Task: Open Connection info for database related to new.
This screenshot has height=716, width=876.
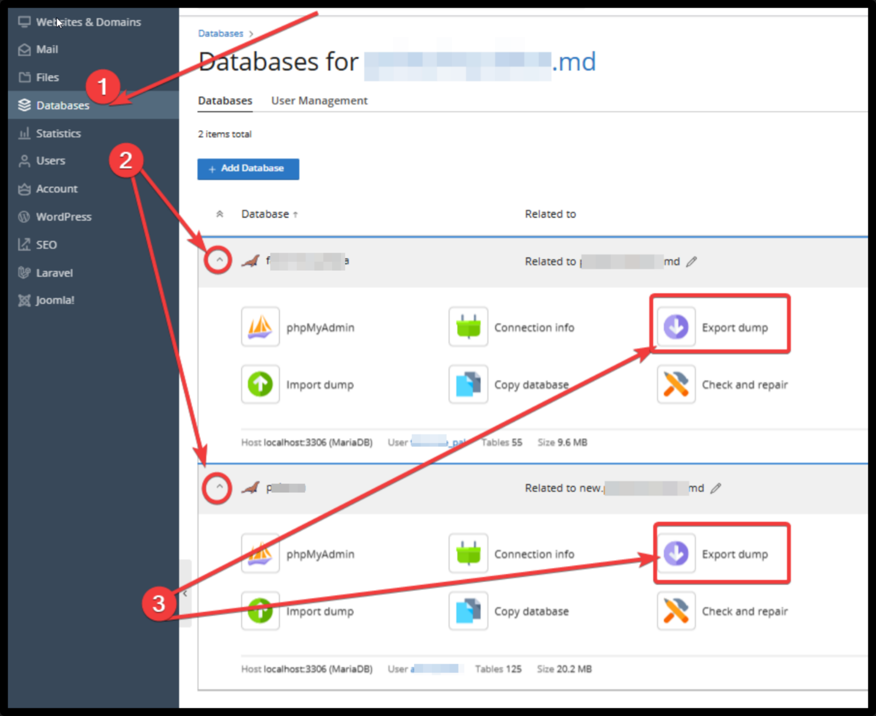Action: pyautogui.click(x=511, y=554)
